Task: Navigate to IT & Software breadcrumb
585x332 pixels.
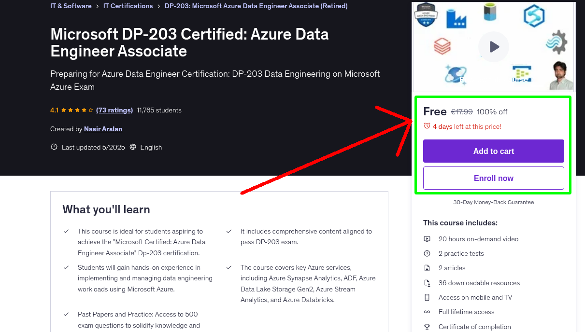Action: point(71,6)
